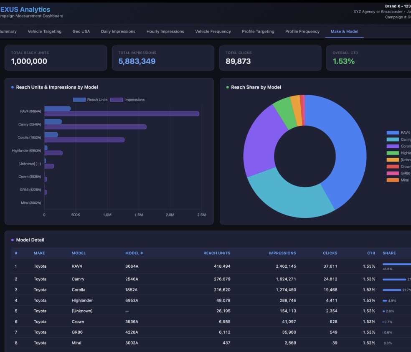
Task: Click the RAV4 blue donut legend swatch
Action: click(393, 133)
